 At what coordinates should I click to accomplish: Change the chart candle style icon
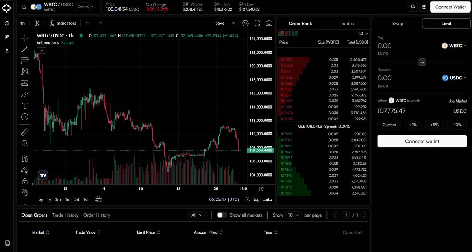(37, 23)
